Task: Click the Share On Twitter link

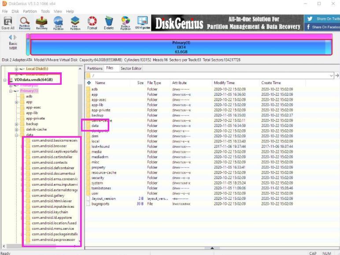Action: (323, 19)
